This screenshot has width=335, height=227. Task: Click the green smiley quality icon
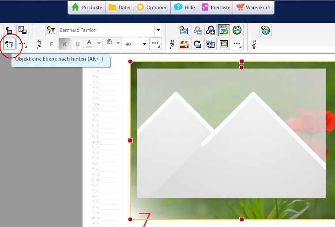tap(237, 30)
